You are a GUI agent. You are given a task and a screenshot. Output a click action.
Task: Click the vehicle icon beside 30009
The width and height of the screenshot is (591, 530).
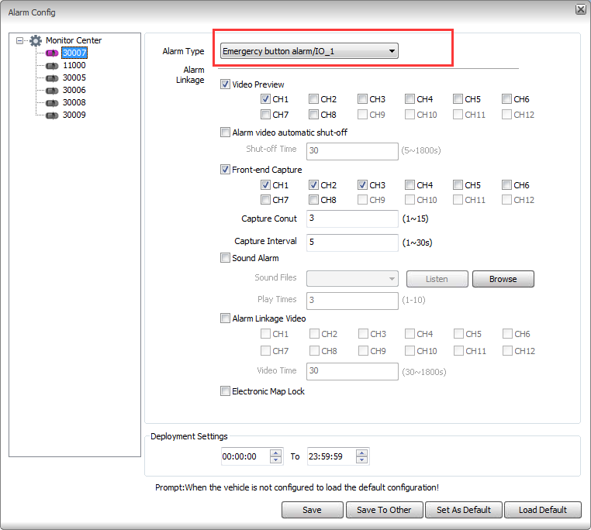coord(52,115)
